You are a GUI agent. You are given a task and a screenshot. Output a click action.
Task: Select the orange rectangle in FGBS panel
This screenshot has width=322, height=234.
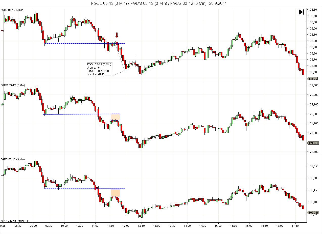[x=115, y=193]
